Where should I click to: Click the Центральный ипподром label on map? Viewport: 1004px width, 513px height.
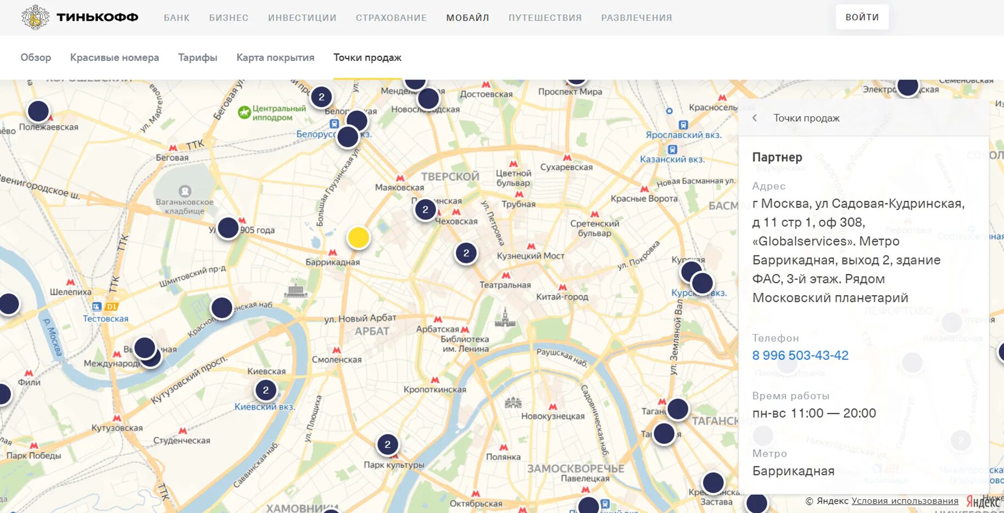coord(279,113)
